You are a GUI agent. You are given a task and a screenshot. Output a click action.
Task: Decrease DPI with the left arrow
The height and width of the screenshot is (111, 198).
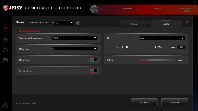click(x=122, y=47)
